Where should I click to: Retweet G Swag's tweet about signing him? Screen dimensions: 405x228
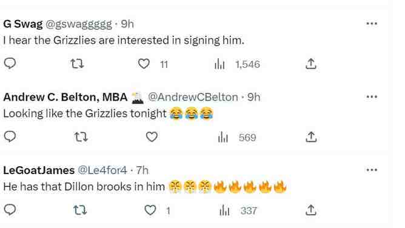click(x=77, y=64)
